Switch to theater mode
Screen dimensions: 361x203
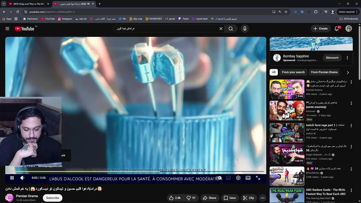(248, 178)
